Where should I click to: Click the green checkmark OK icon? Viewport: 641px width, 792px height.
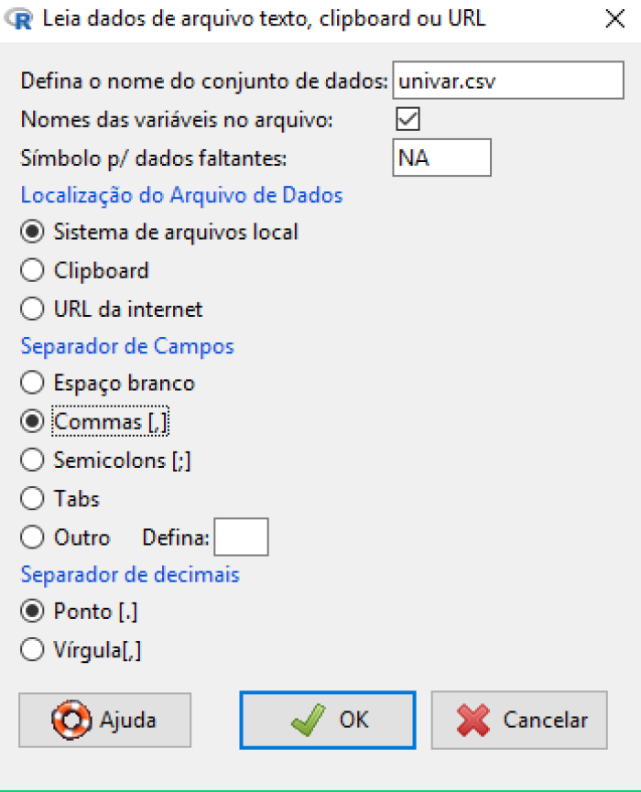tap(309, 720)
